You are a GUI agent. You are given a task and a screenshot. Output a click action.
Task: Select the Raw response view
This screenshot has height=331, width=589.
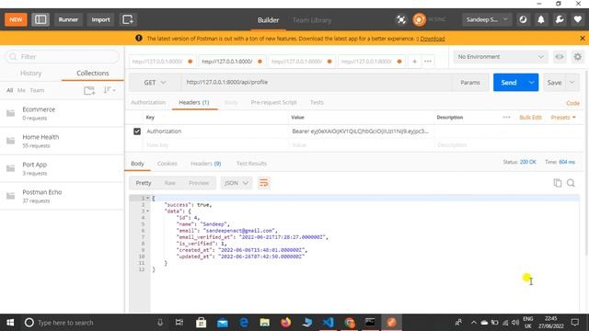169,183
